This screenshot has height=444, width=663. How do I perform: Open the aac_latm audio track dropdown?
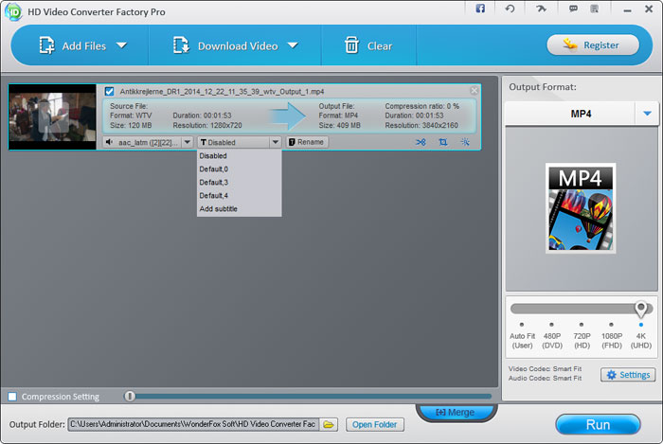pos(188,142)
